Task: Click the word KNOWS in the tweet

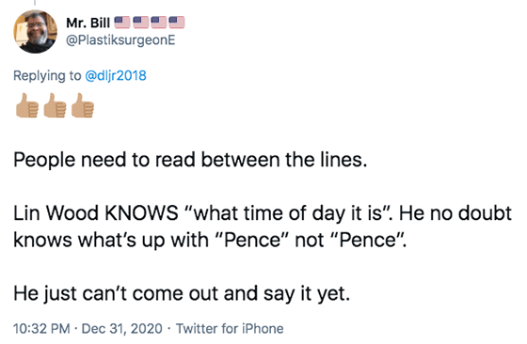Action: coord(141,212)
